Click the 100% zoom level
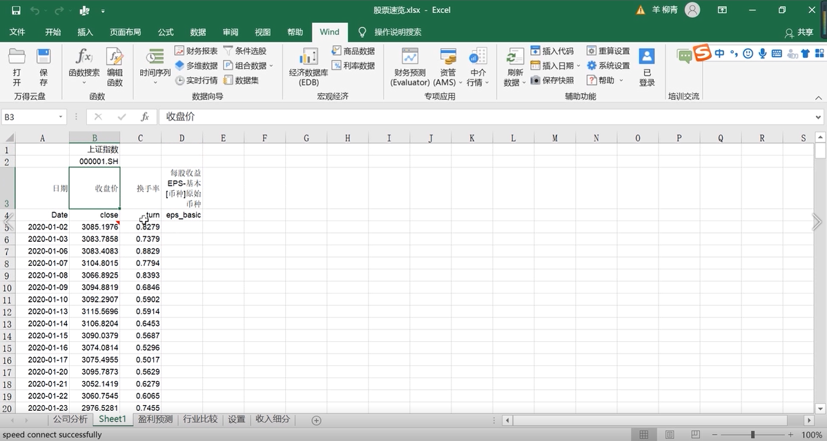 [812, 435]
